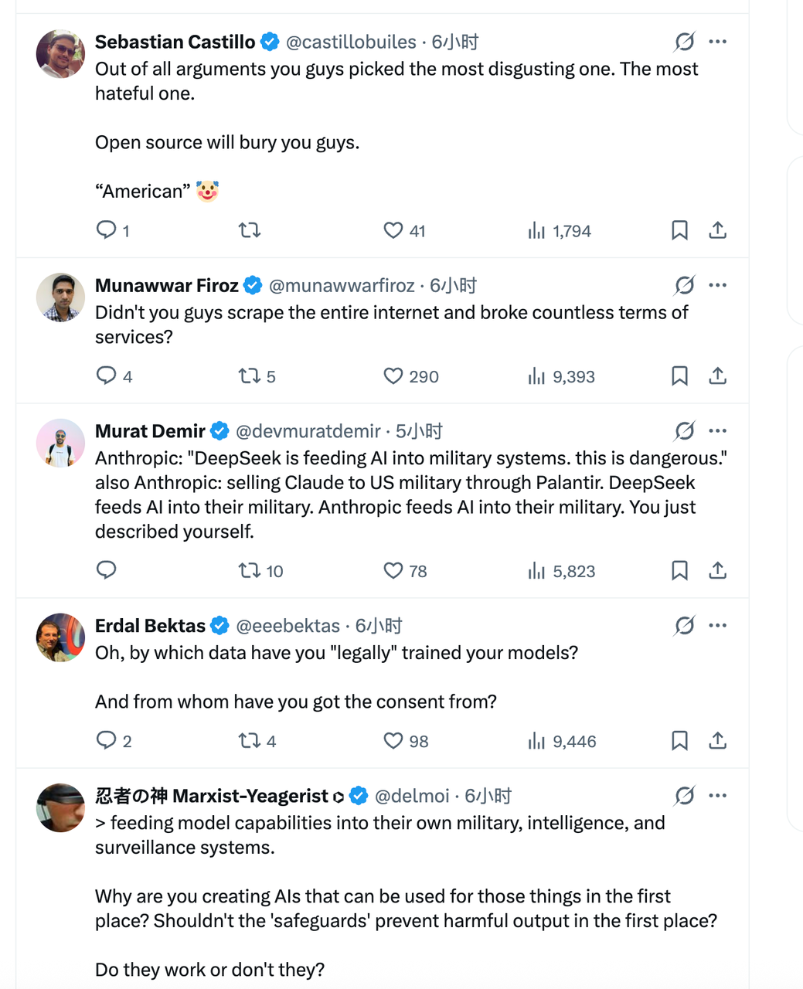Click Munawwar Firoz's profile avatar
The height and width of the screenshot is (989, 803).
60,297
